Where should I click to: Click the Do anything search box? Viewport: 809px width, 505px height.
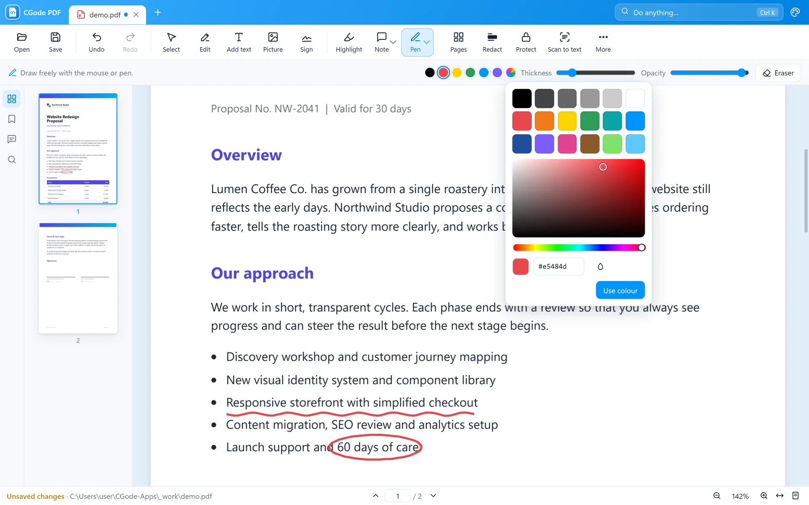(699, 13)
